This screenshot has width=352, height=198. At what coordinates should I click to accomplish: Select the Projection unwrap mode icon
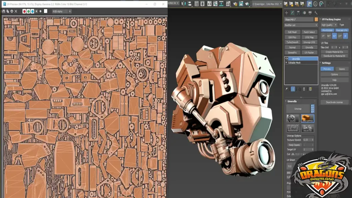coord(308,128)
